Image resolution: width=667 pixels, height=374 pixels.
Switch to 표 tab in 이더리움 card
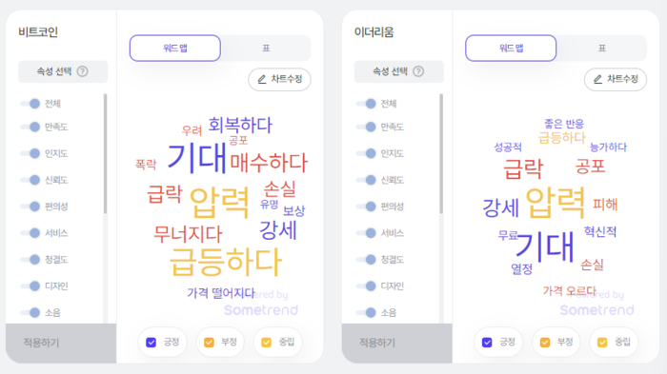(x=602, y=48)
